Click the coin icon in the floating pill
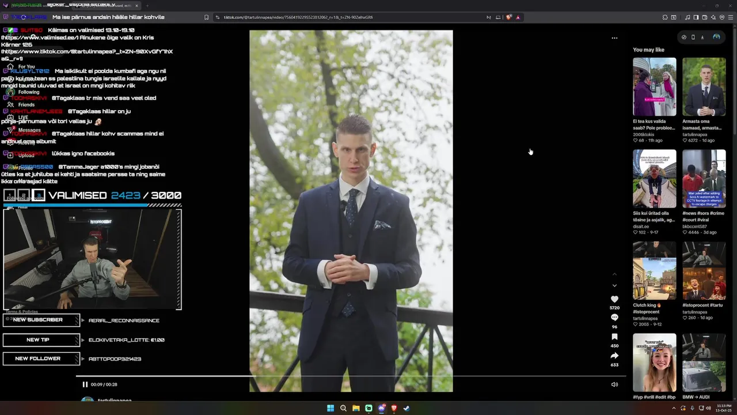The width and height of the screenshot is (737, 415). point(684,37)
